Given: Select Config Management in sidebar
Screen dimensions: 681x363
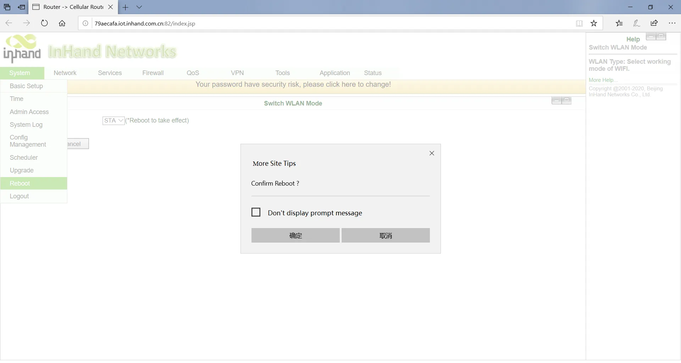Looking at the screenshot, I should pos(28,141).
